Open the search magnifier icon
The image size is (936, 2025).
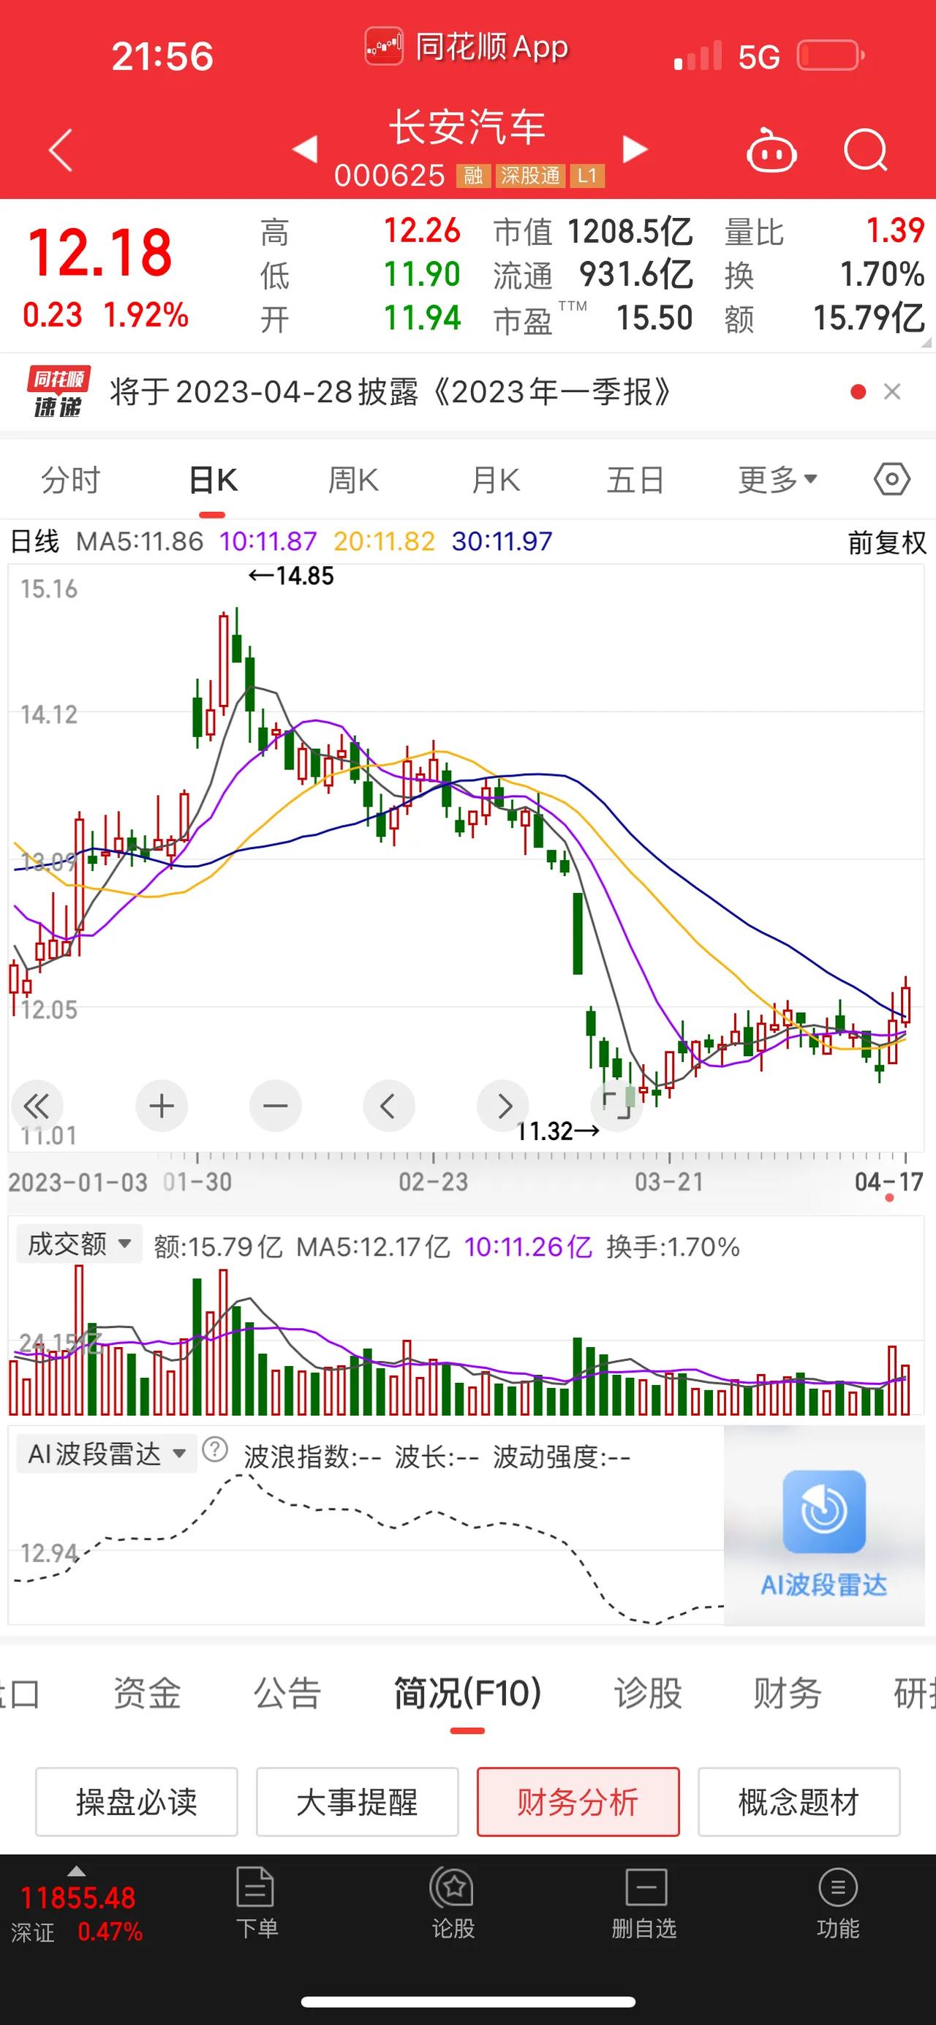tap(865, 149)
